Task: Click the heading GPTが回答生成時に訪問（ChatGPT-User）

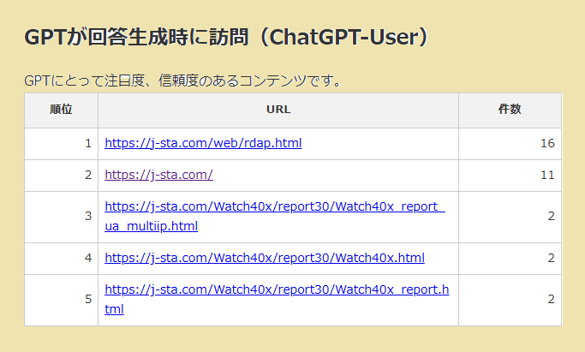Action: (226, 38)
